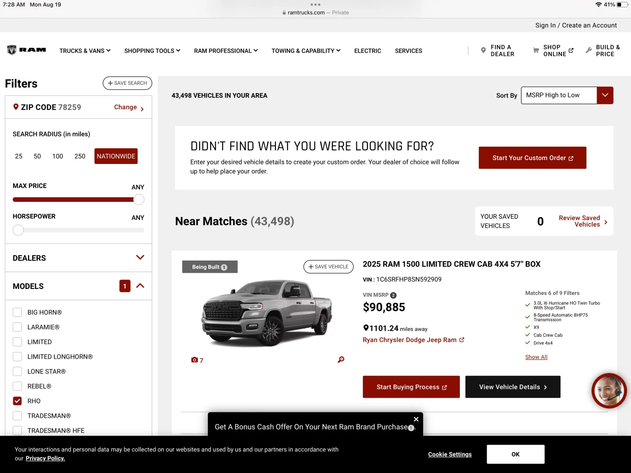The height and width of the screenshot is (473, 631).
Task: Click the ZIP code location pin icon
Action: 16,107
